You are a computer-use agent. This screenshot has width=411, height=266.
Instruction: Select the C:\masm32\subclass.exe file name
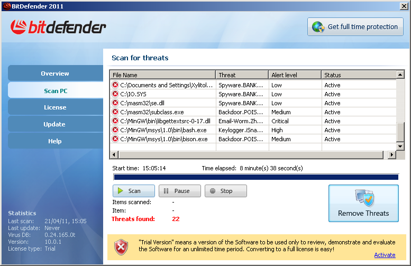(x=152, y=112)
